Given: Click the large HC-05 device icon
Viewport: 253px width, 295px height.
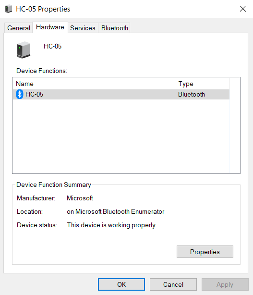Looking at the screenshot, I should pyautogui.click(x=24, y=50).
